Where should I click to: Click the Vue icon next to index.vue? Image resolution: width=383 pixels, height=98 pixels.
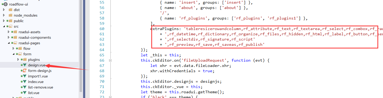[25, 82]
